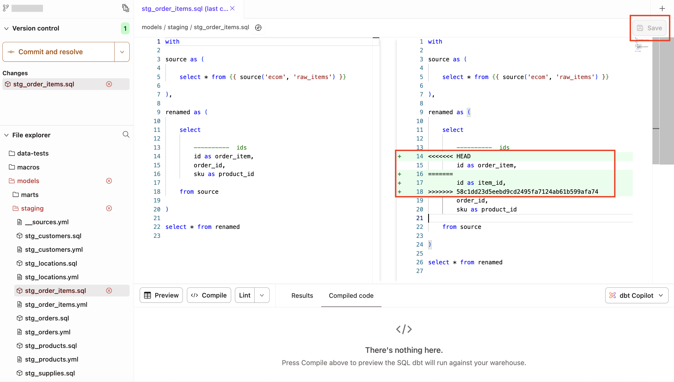Switch to the Compiled code tab
This screenshot has height=382, width=674.
(351, 295)
